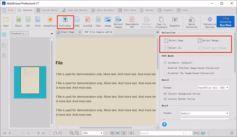
Task: Open the Help tab
Action: (x=182, y=10)
